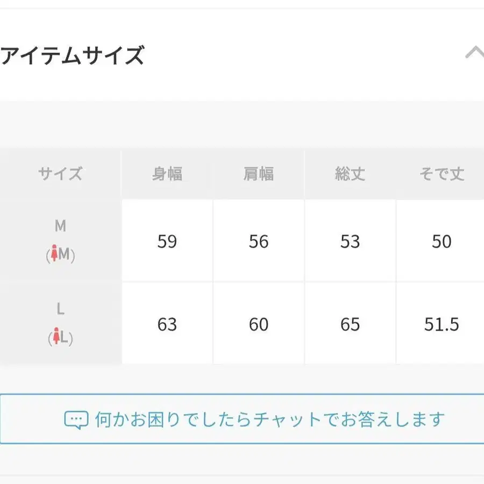
Task: Click the 身幅 column header
Action: coord(167,173)
